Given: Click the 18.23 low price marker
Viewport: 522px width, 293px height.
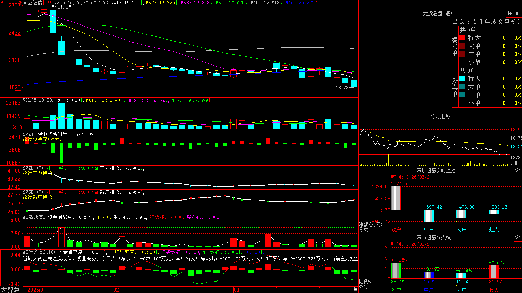Looking at the screenshot, I should tap(342, 88).
